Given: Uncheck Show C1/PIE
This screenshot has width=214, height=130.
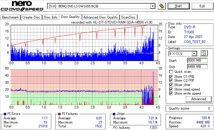Looking at the screenshot, I should tap(171, 77).
